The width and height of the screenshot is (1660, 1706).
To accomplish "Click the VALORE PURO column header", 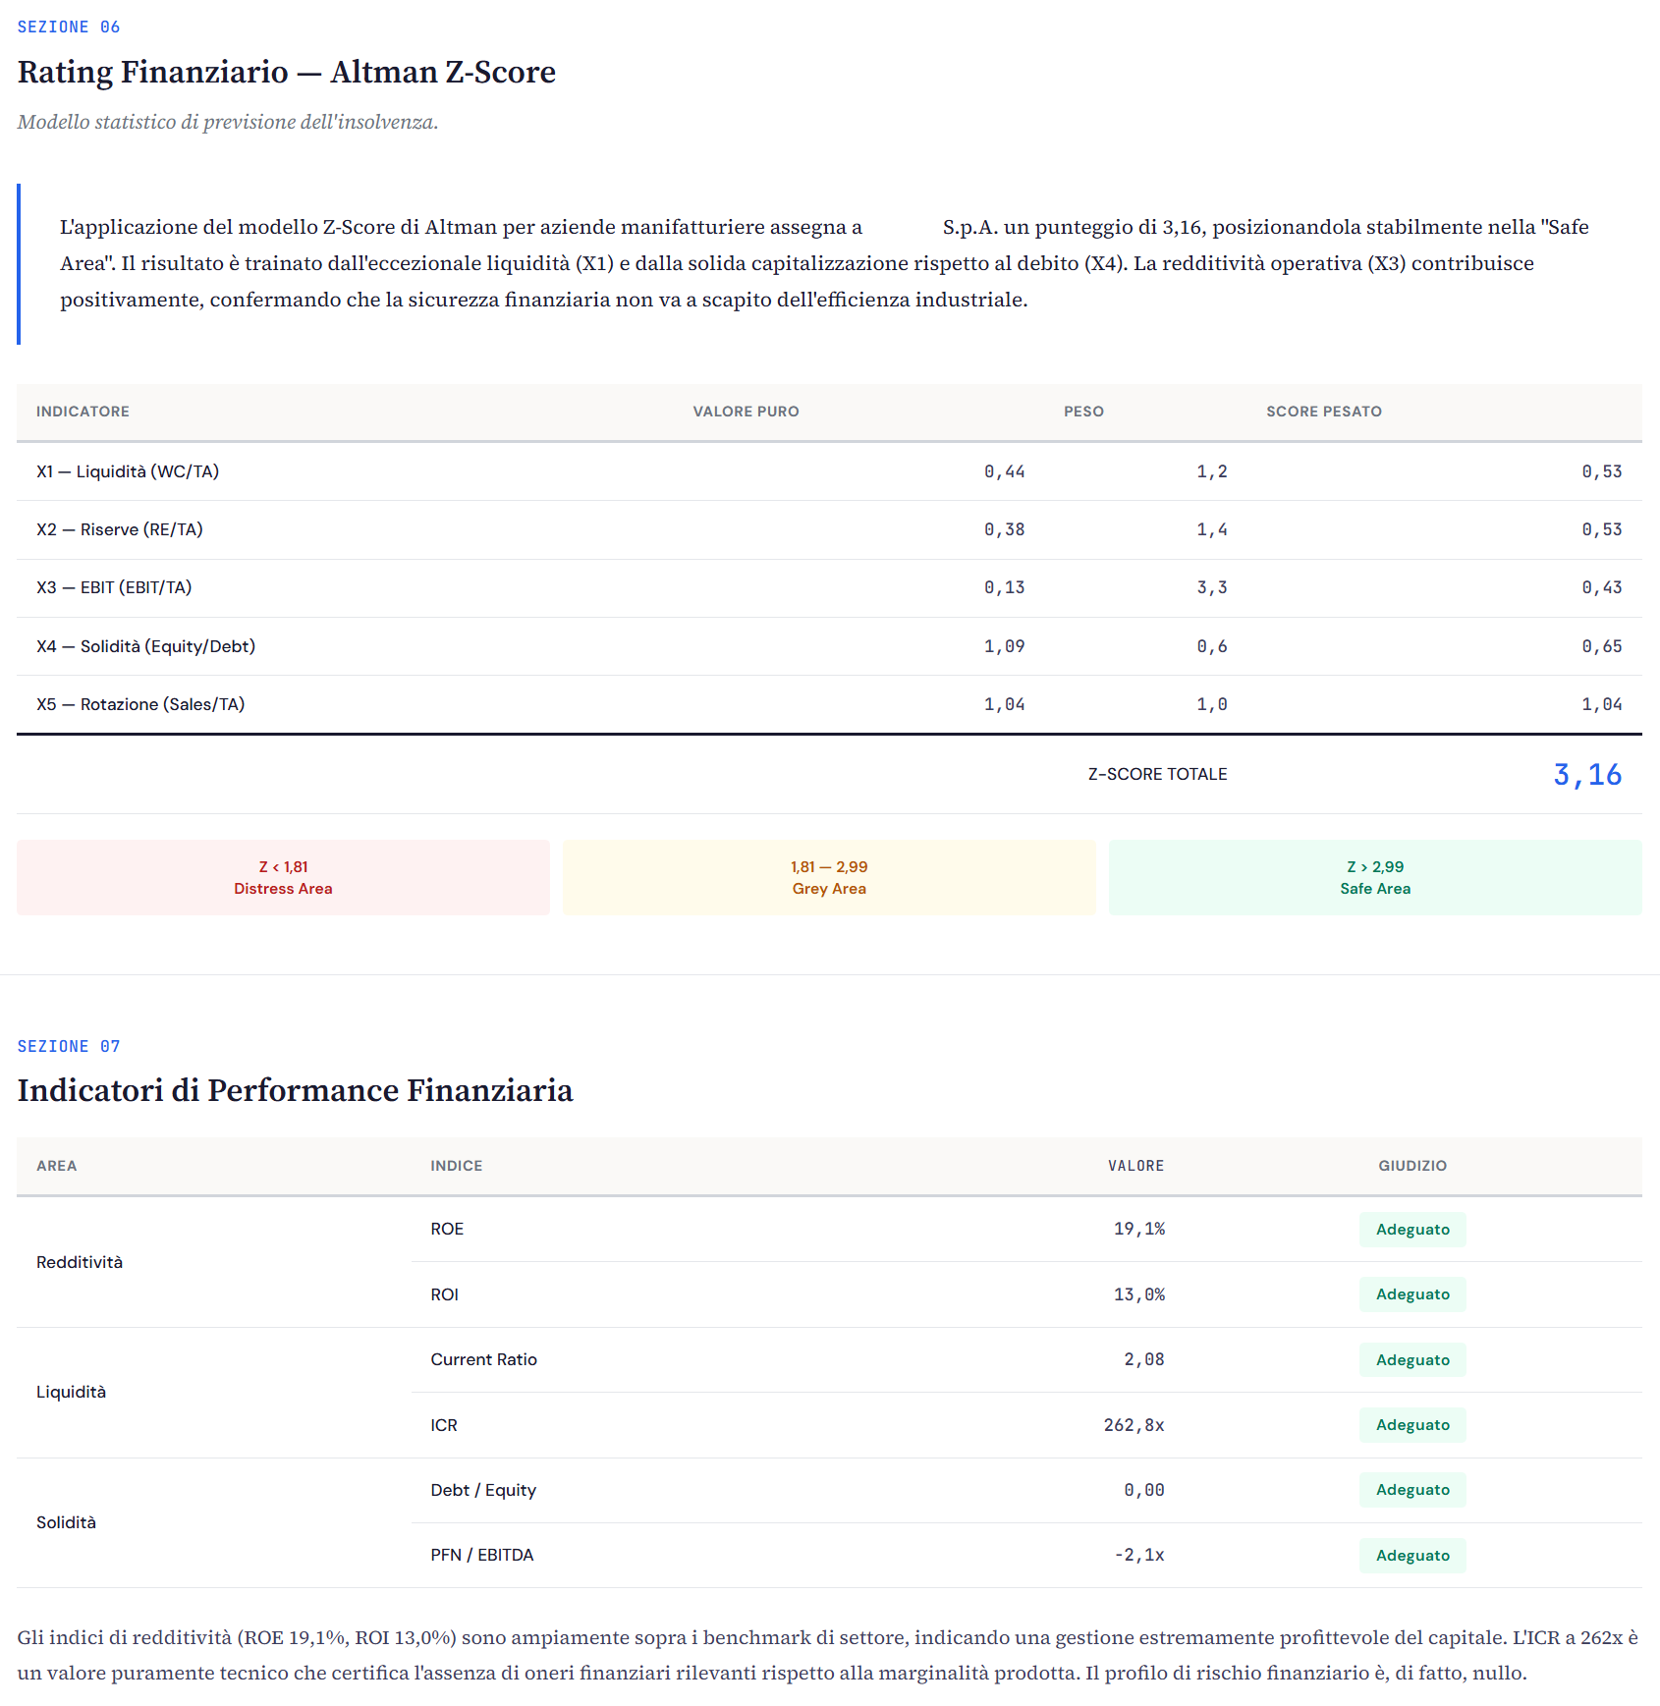I will 746,412.
